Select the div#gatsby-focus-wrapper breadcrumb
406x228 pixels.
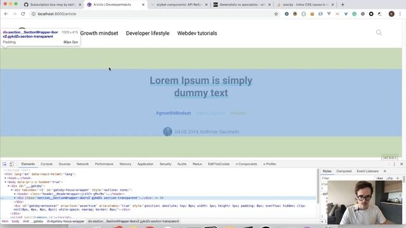65,222
